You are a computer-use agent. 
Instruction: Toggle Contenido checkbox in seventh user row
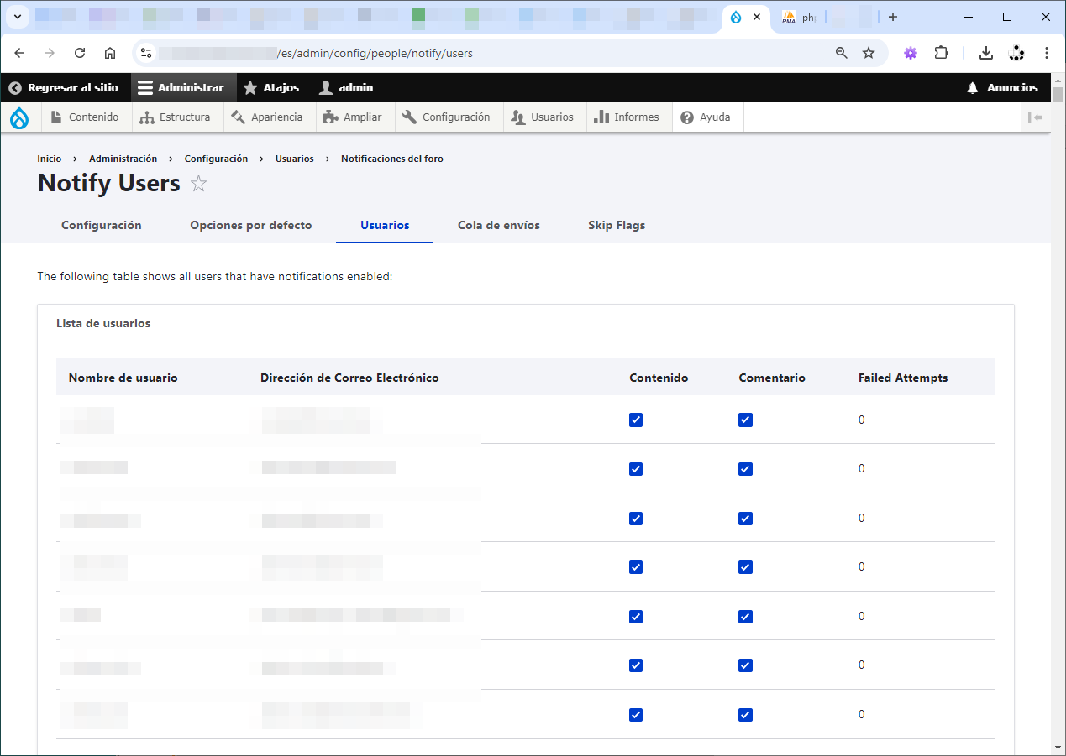(x=636, y=715)
